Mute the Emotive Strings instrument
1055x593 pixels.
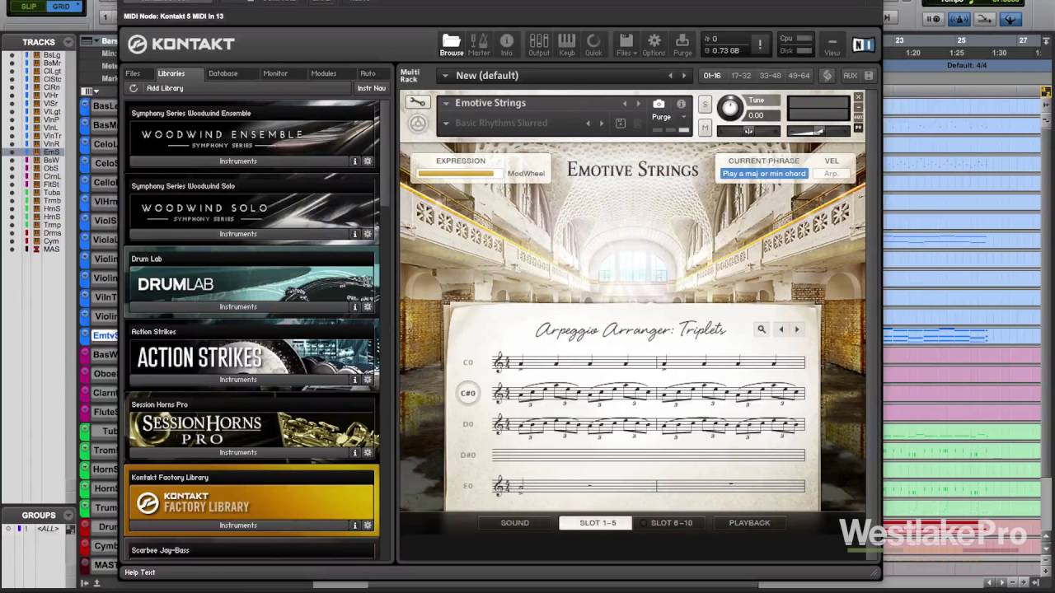click(705, 128)
